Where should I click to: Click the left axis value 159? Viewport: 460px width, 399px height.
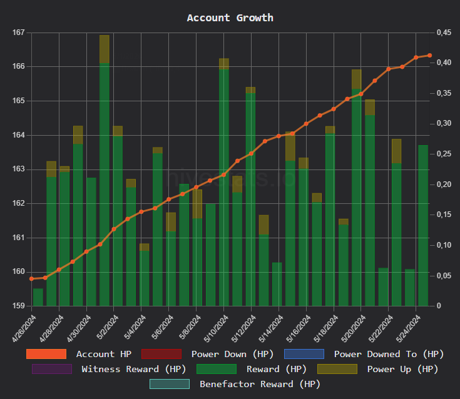coord(19,306)
